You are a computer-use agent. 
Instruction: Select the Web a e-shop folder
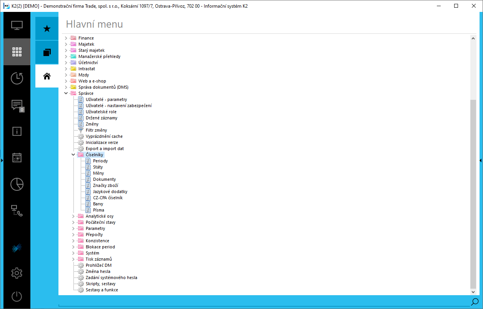click(x=92, y=81)
